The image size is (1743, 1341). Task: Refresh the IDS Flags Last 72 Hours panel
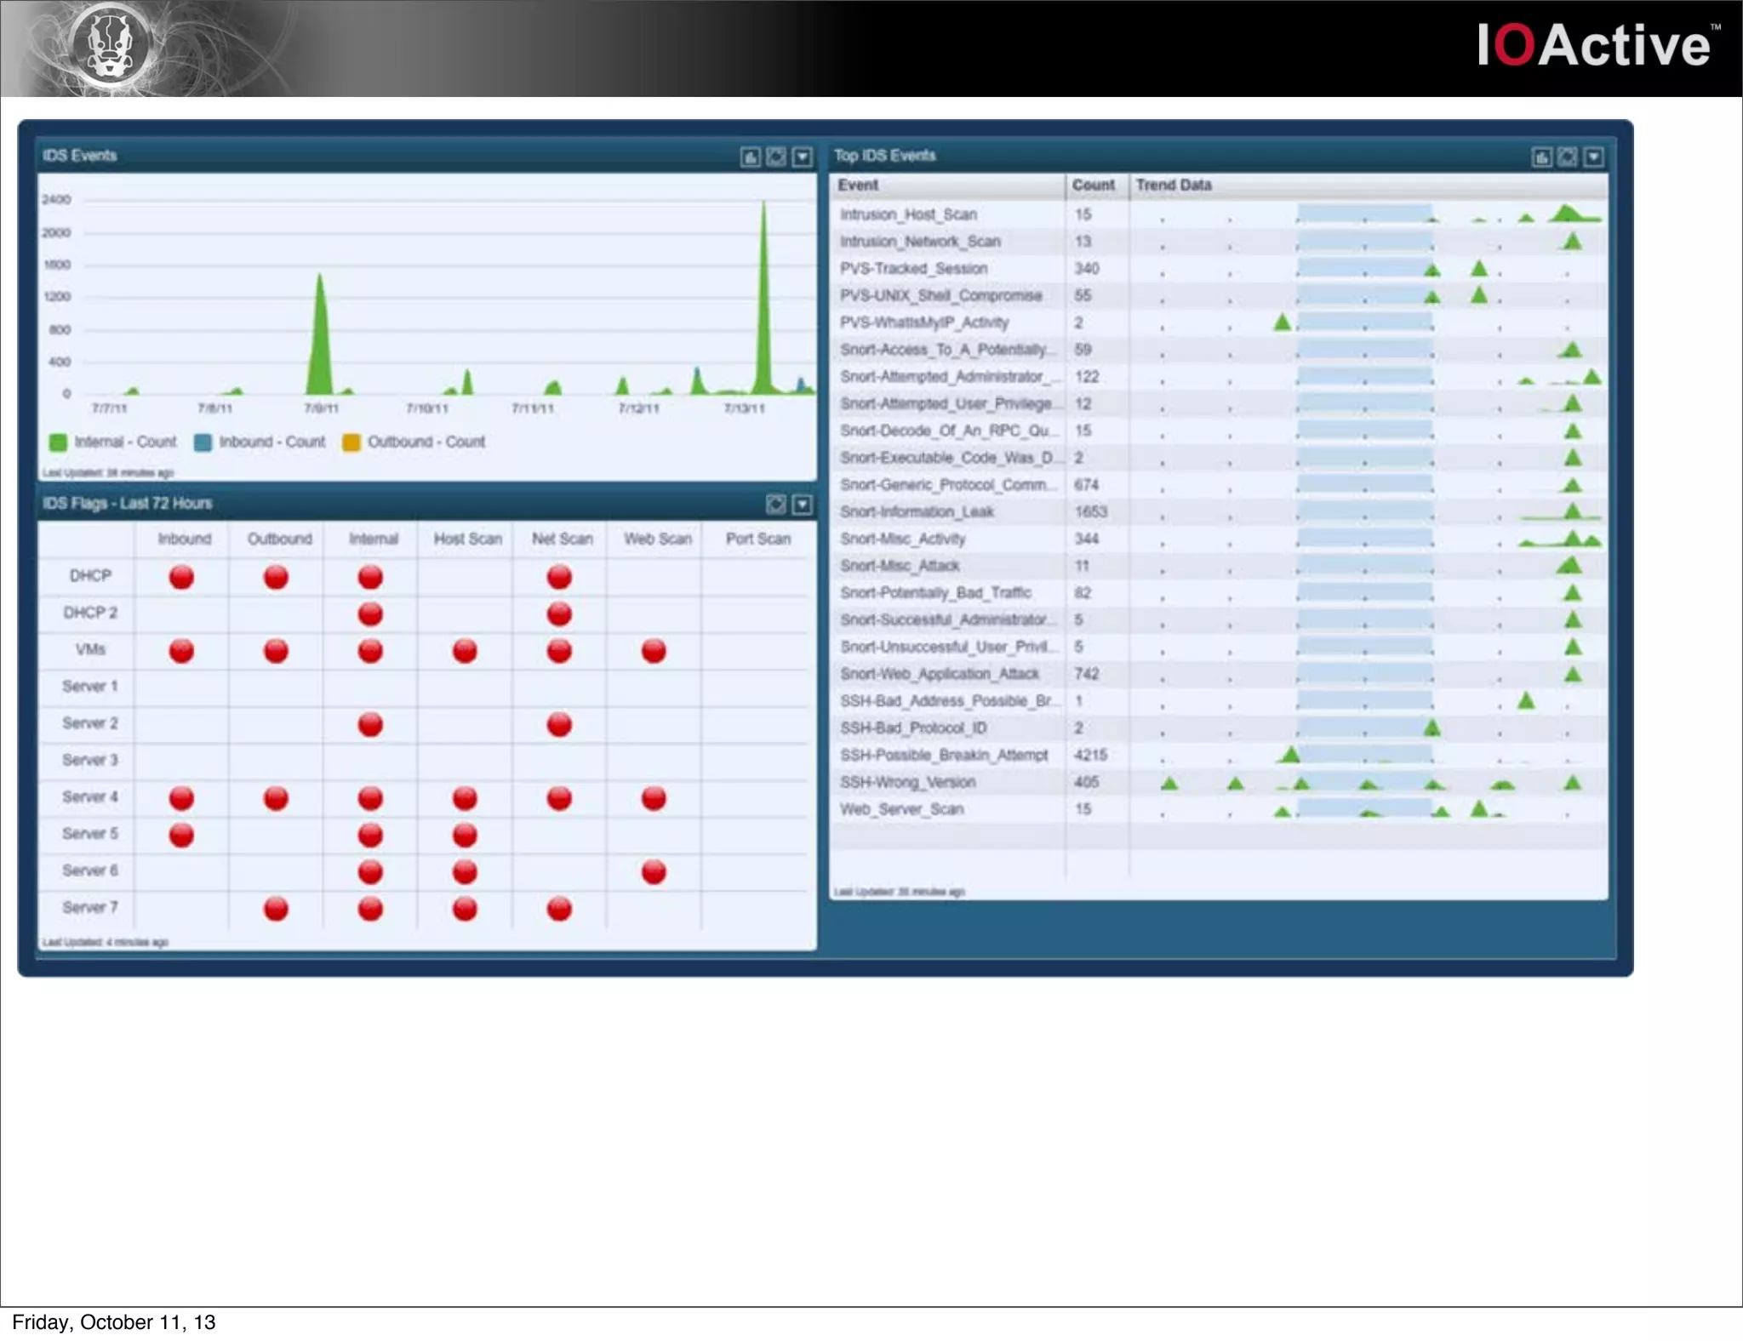pyautogui.click(x=776, y=505)
